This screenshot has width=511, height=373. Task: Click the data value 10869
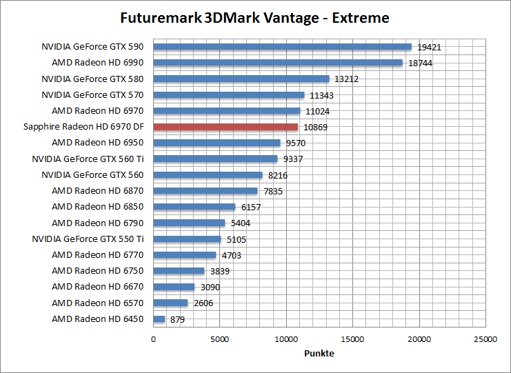315,128
